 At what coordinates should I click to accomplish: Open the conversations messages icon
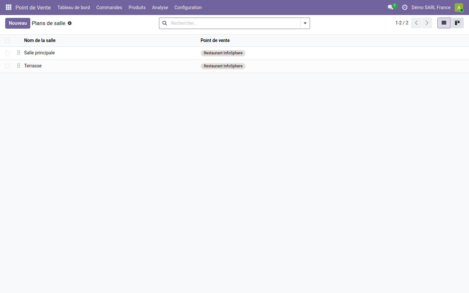point(391,7)
